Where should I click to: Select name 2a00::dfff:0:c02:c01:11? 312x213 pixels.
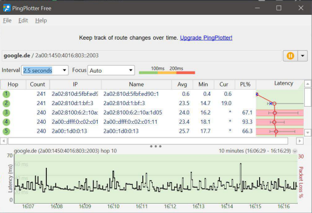tap(130, 122)
